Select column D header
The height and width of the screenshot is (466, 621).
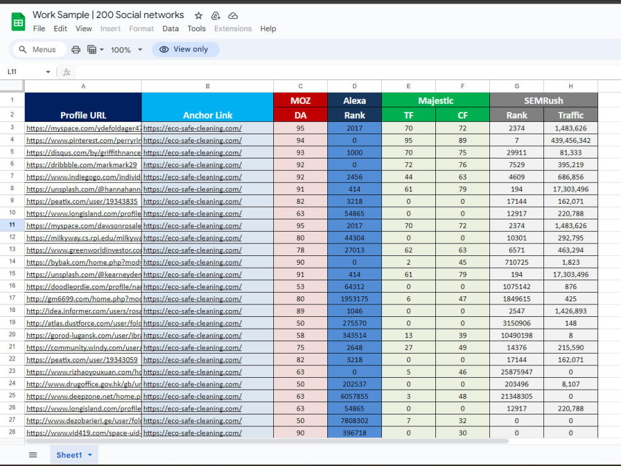click(355, 86)
